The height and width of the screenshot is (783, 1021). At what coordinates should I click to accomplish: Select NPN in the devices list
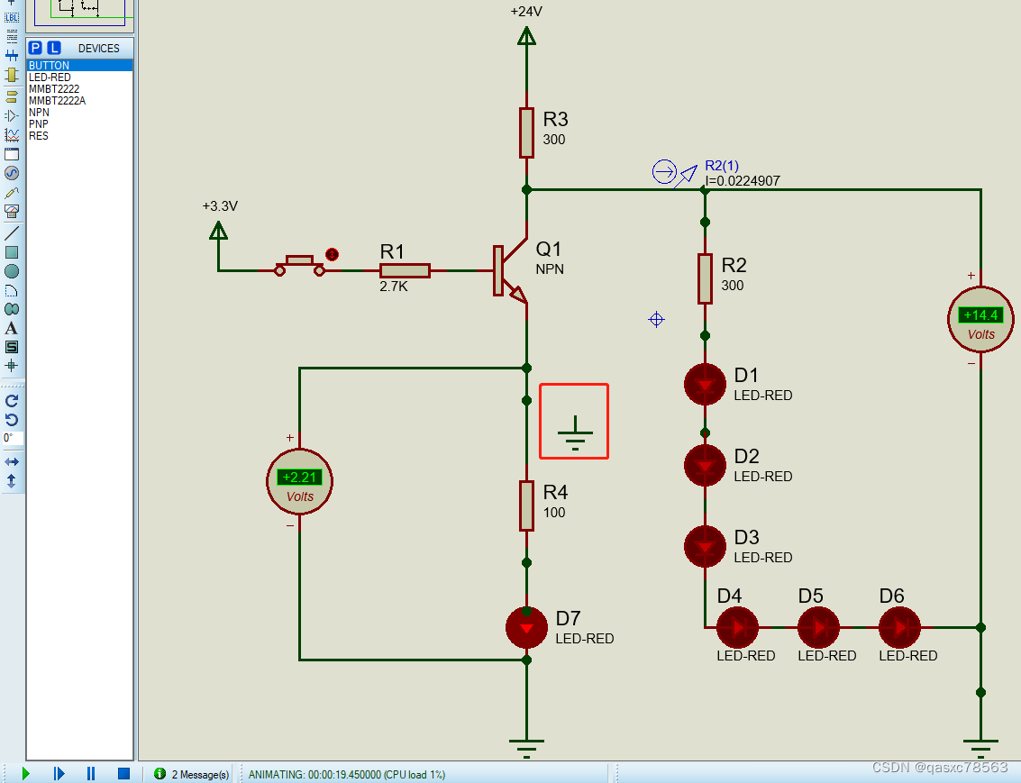pos(79,112)
